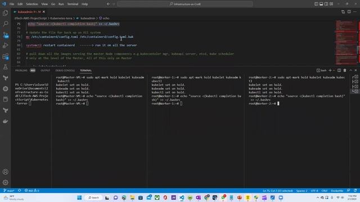The width and height of the screenshot is (360, 202).
Task: Show hidden system tray icons
Action: 317,198
